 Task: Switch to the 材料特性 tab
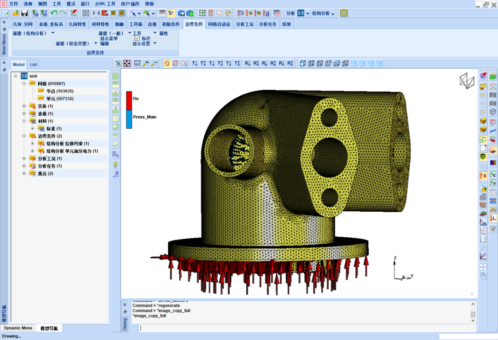pos(101,24)
